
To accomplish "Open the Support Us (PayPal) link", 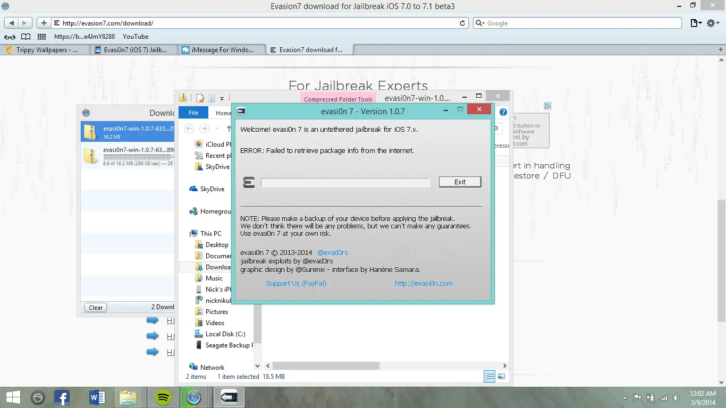I will tap(296, 283).
